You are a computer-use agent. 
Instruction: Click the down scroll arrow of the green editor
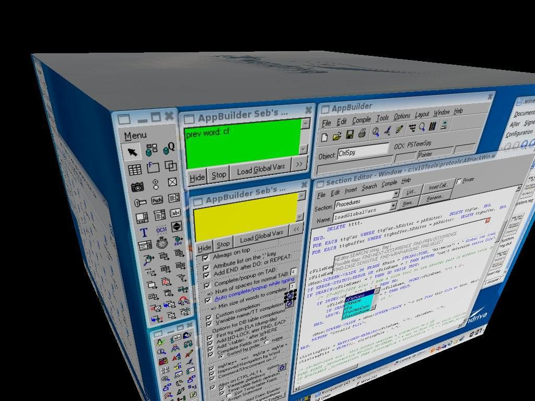click(303, 149)
